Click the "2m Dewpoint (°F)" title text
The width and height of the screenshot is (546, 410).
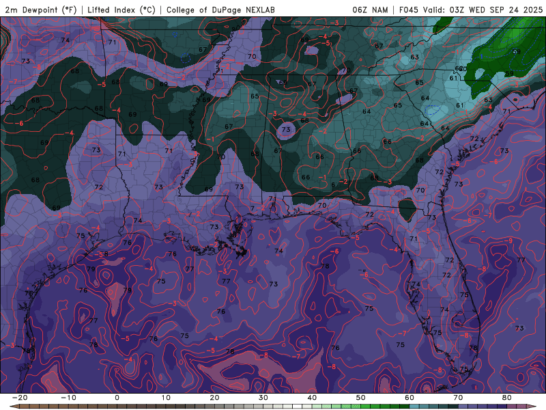pos(41,10)
